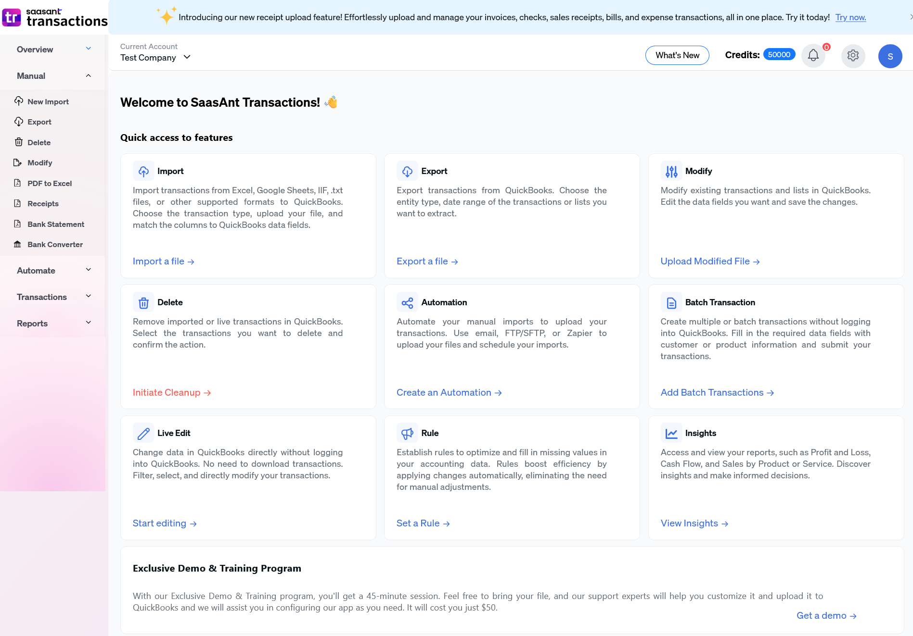Open the settings gear icon
This screenshot has width=913, height=636.
point(853,56)
